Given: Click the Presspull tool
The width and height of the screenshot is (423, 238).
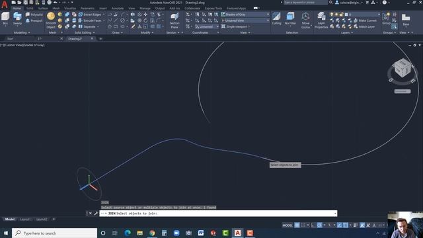Looking at the screenshot, I should [34, 20].
